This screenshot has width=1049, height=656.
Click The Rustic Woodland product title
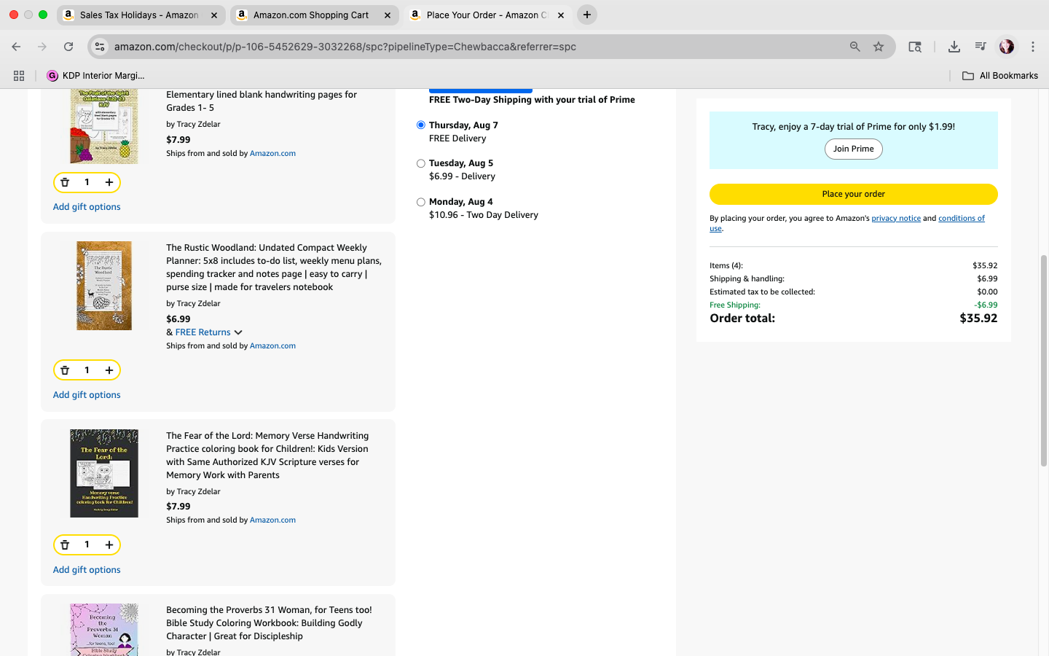pos(274,268)
